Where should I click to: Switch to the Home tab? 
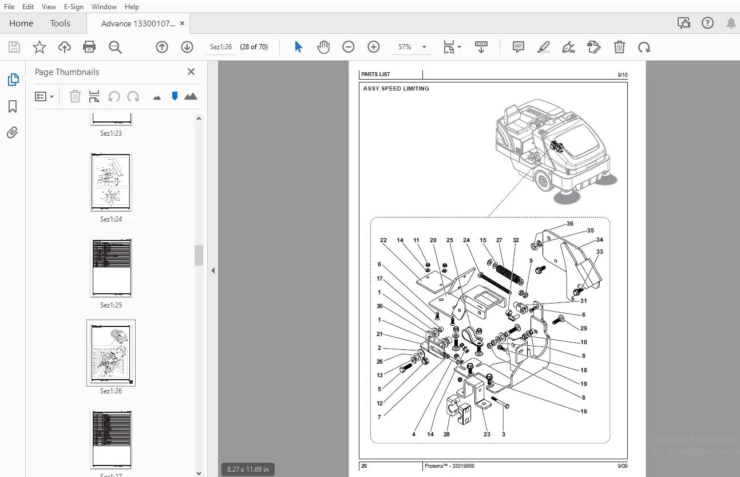(21, 23)
